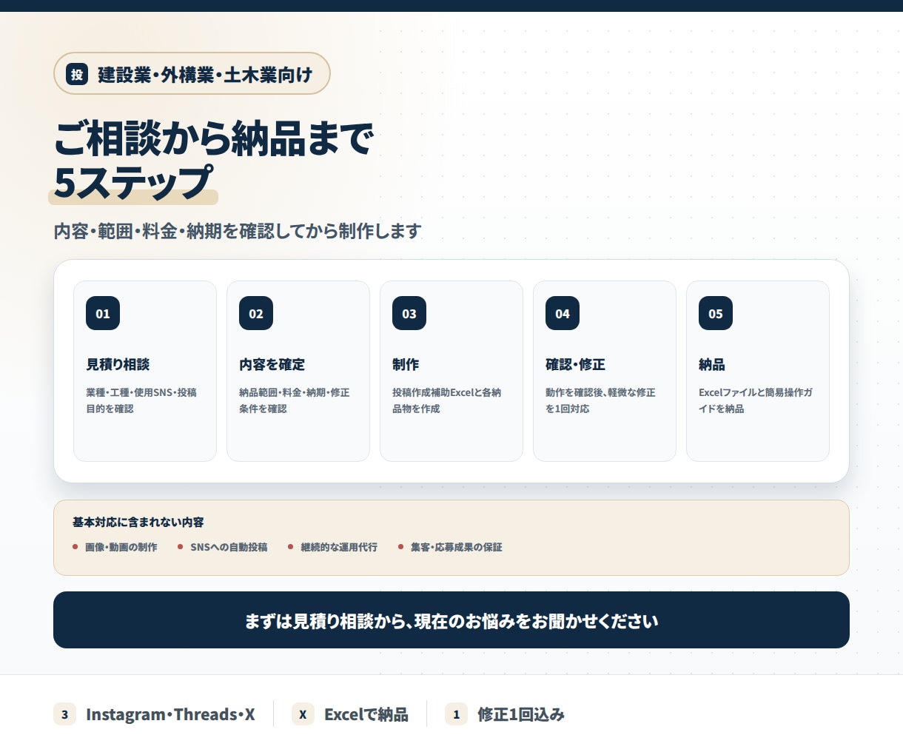The height and width of the screenshot is (752, 903).
Task: Select the 確認・修正 step title
Action: (575, 364)
